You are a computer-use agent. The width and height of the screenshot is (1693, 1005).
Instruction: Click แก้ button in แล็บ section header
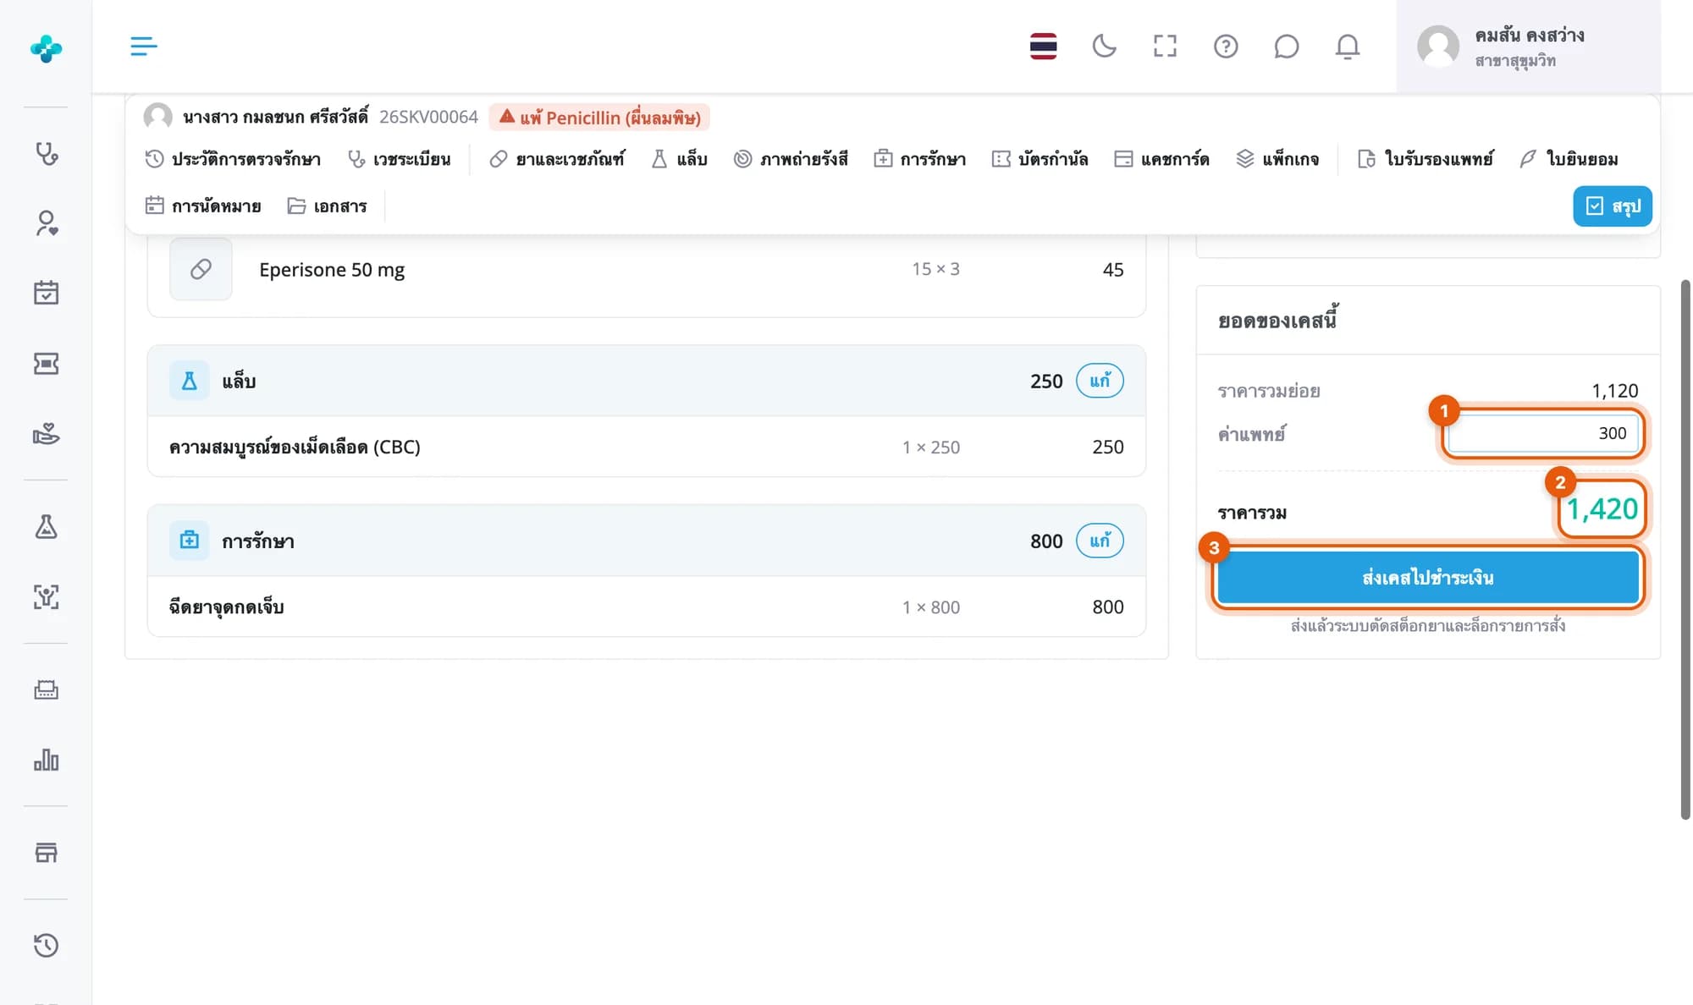click(1100, 381)
